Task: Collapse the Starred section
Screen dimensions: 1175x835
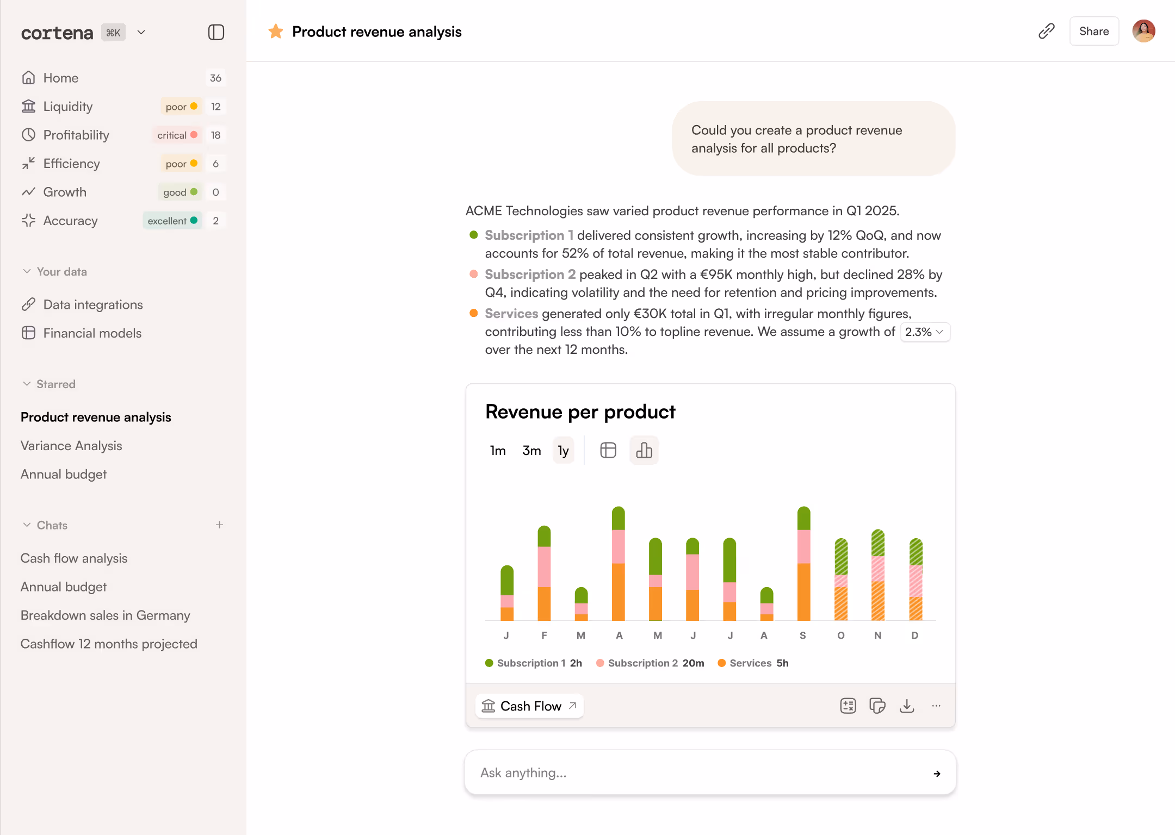Action: coord(49,384)
